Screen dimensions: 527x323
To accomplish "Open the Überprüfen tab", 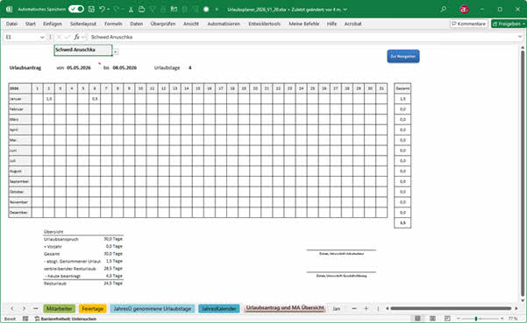I will coord(163,24).
